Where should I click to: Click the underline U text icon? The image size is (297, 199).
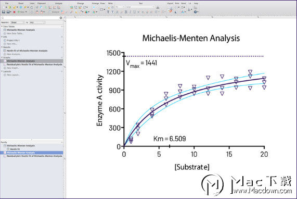(134, 12)
